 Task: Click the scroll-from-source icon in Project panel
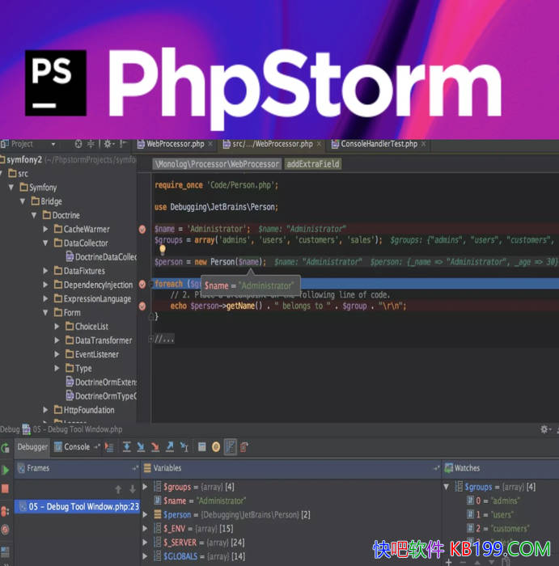point(78,145)
